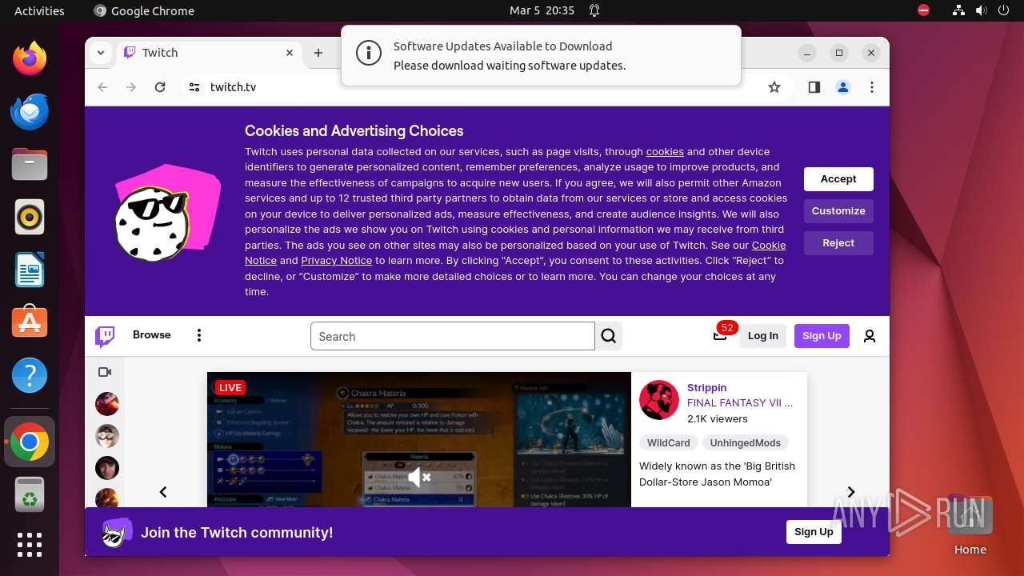Open the Twitch more options menu
This screenshot has height=576, width=1024.
[199, 335]
